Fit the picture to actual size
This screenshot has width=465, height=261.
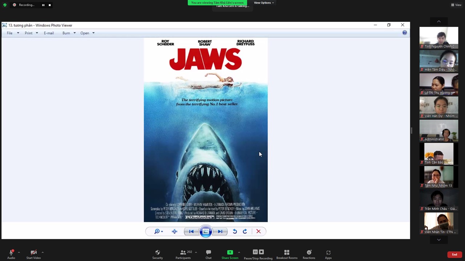(x=175, y=231)
